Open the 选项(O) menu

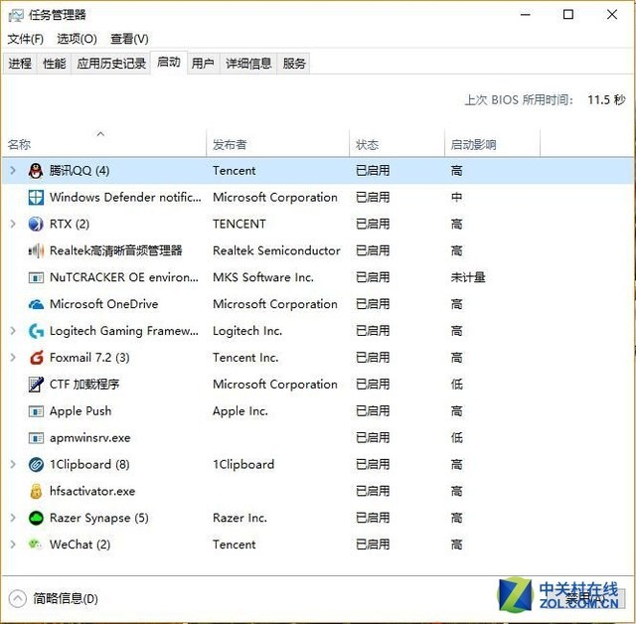(77, 39)
